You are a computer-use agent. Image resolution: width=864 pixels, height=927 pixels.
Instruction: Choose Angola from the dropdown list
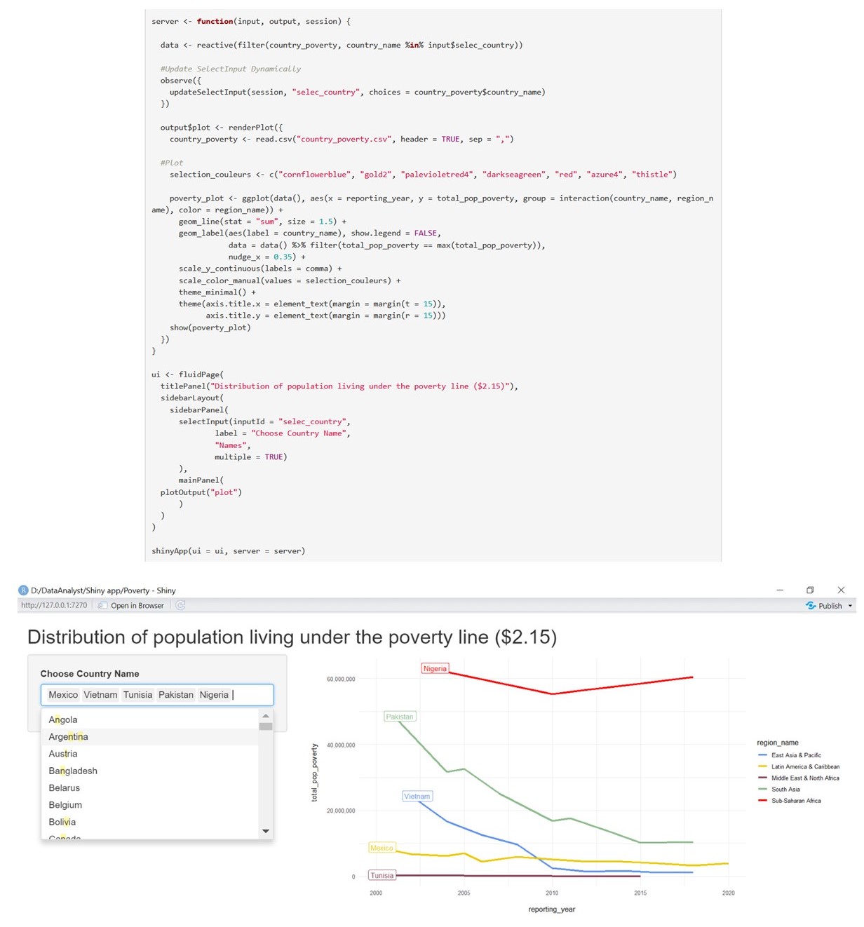[63, 719]
